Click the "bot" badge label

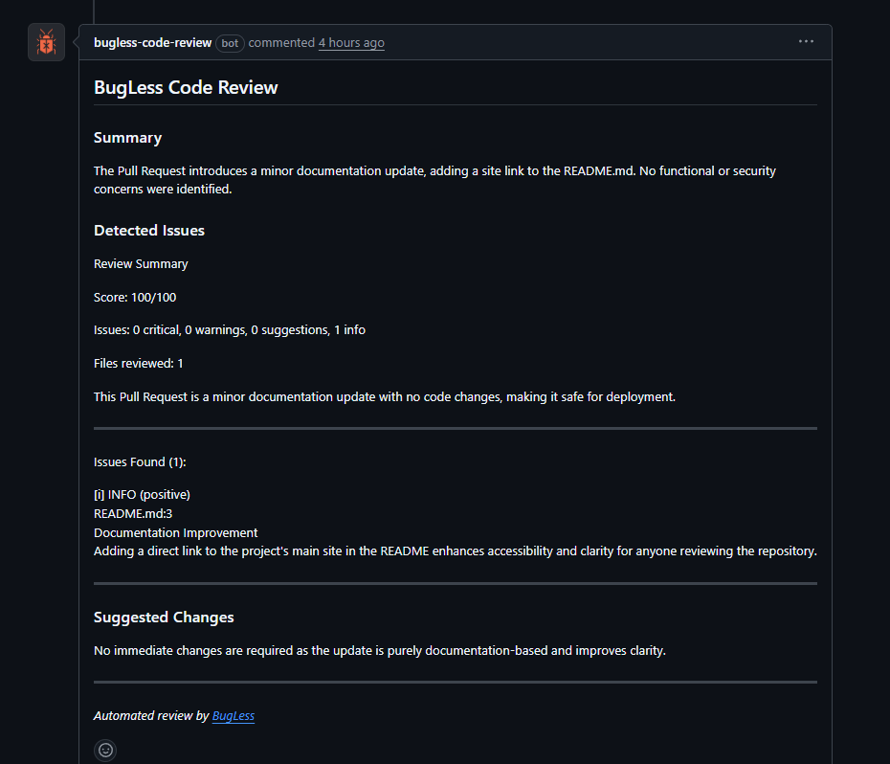pos(230,43)
